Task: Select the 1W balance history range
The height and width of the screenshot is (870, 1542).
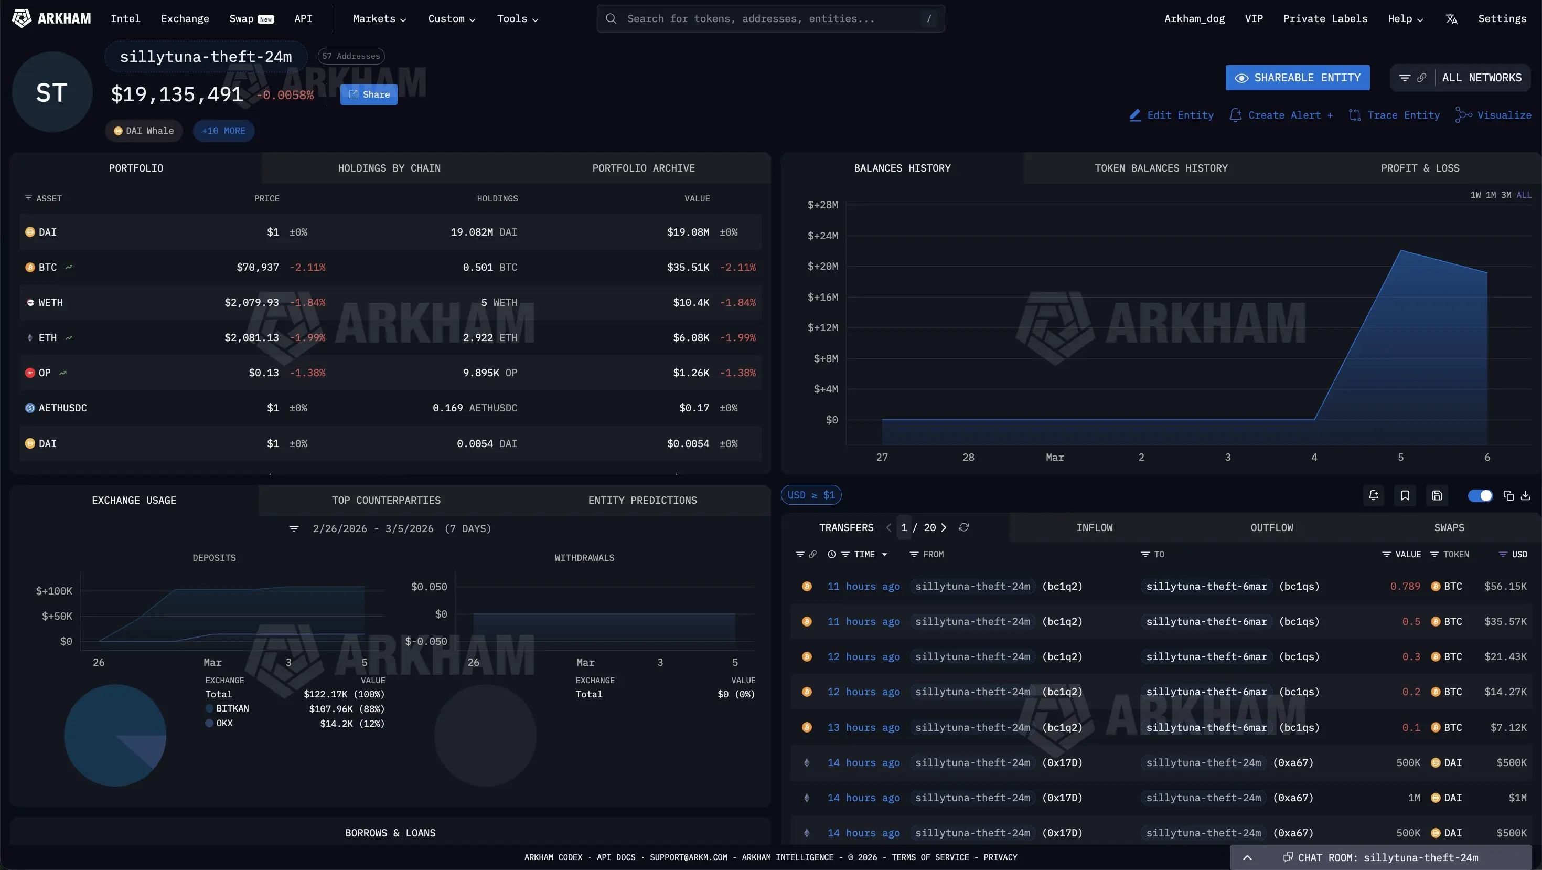Action: coord(1475,195)
